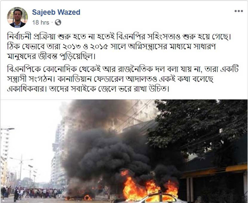
Task: Click the globe public audience icon
Action: (58, 23)
